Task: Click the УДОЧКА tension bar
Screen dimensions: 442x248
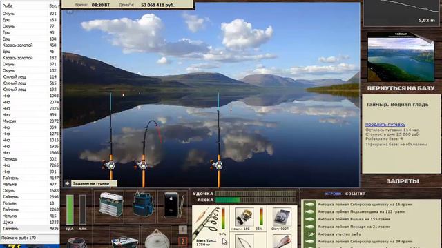Action: click(256, 194)
